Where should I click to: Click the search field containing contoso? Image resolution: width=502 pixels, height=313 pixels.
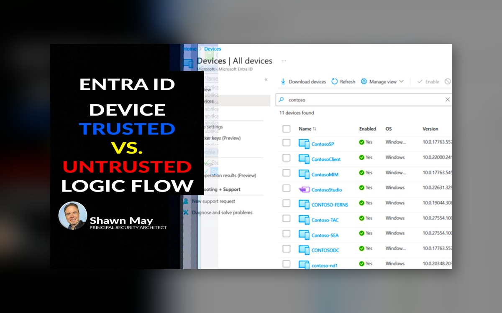[x=364, y=100]
